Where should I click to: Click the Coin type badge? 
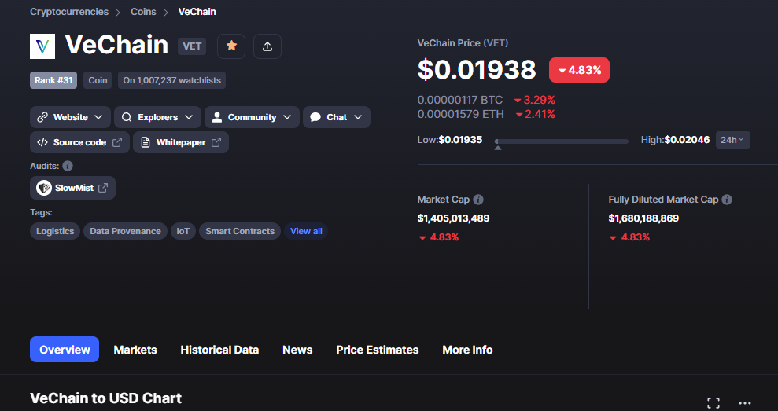click(x=98, y=80)
